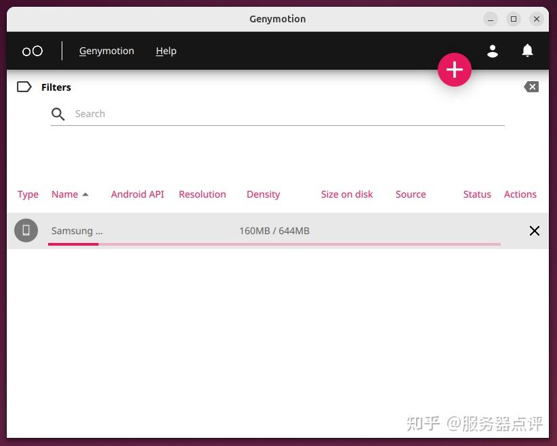
Task: Click the search magnifier icon
Action: pos(58,114)
